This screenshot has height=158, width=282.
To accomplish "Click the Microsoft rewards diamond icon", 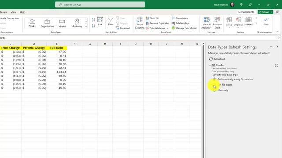I will 241,4.
